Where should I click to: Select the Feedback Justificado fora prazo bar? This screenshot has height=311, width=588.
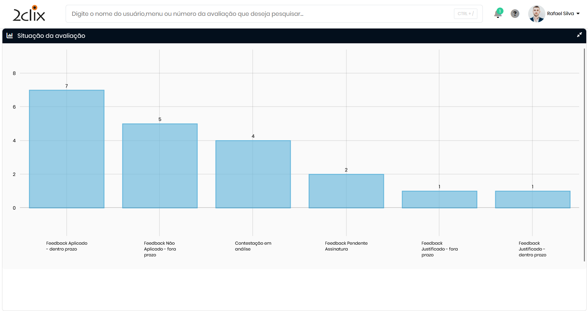[x=439, y=199]
